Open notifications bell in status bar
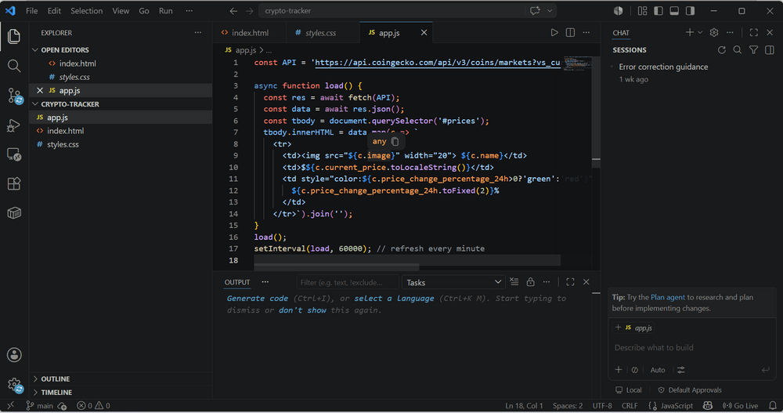The width and height of the screenshot is (783, 413). (x=773, y=405)
